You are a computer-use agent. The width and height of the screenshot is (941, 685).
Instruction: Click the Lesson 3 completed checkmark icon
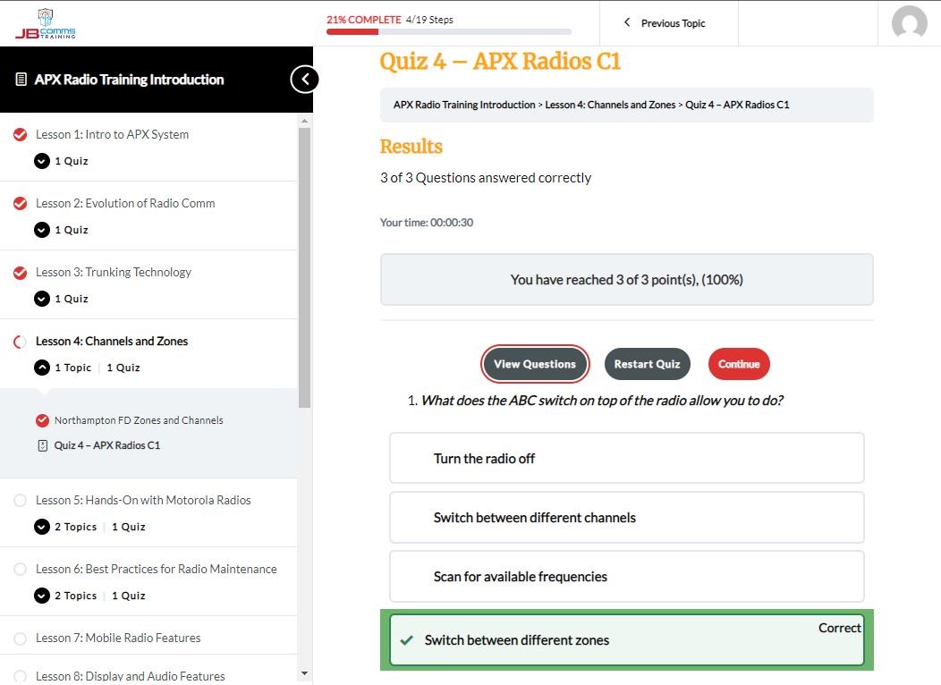pos(20,273)
